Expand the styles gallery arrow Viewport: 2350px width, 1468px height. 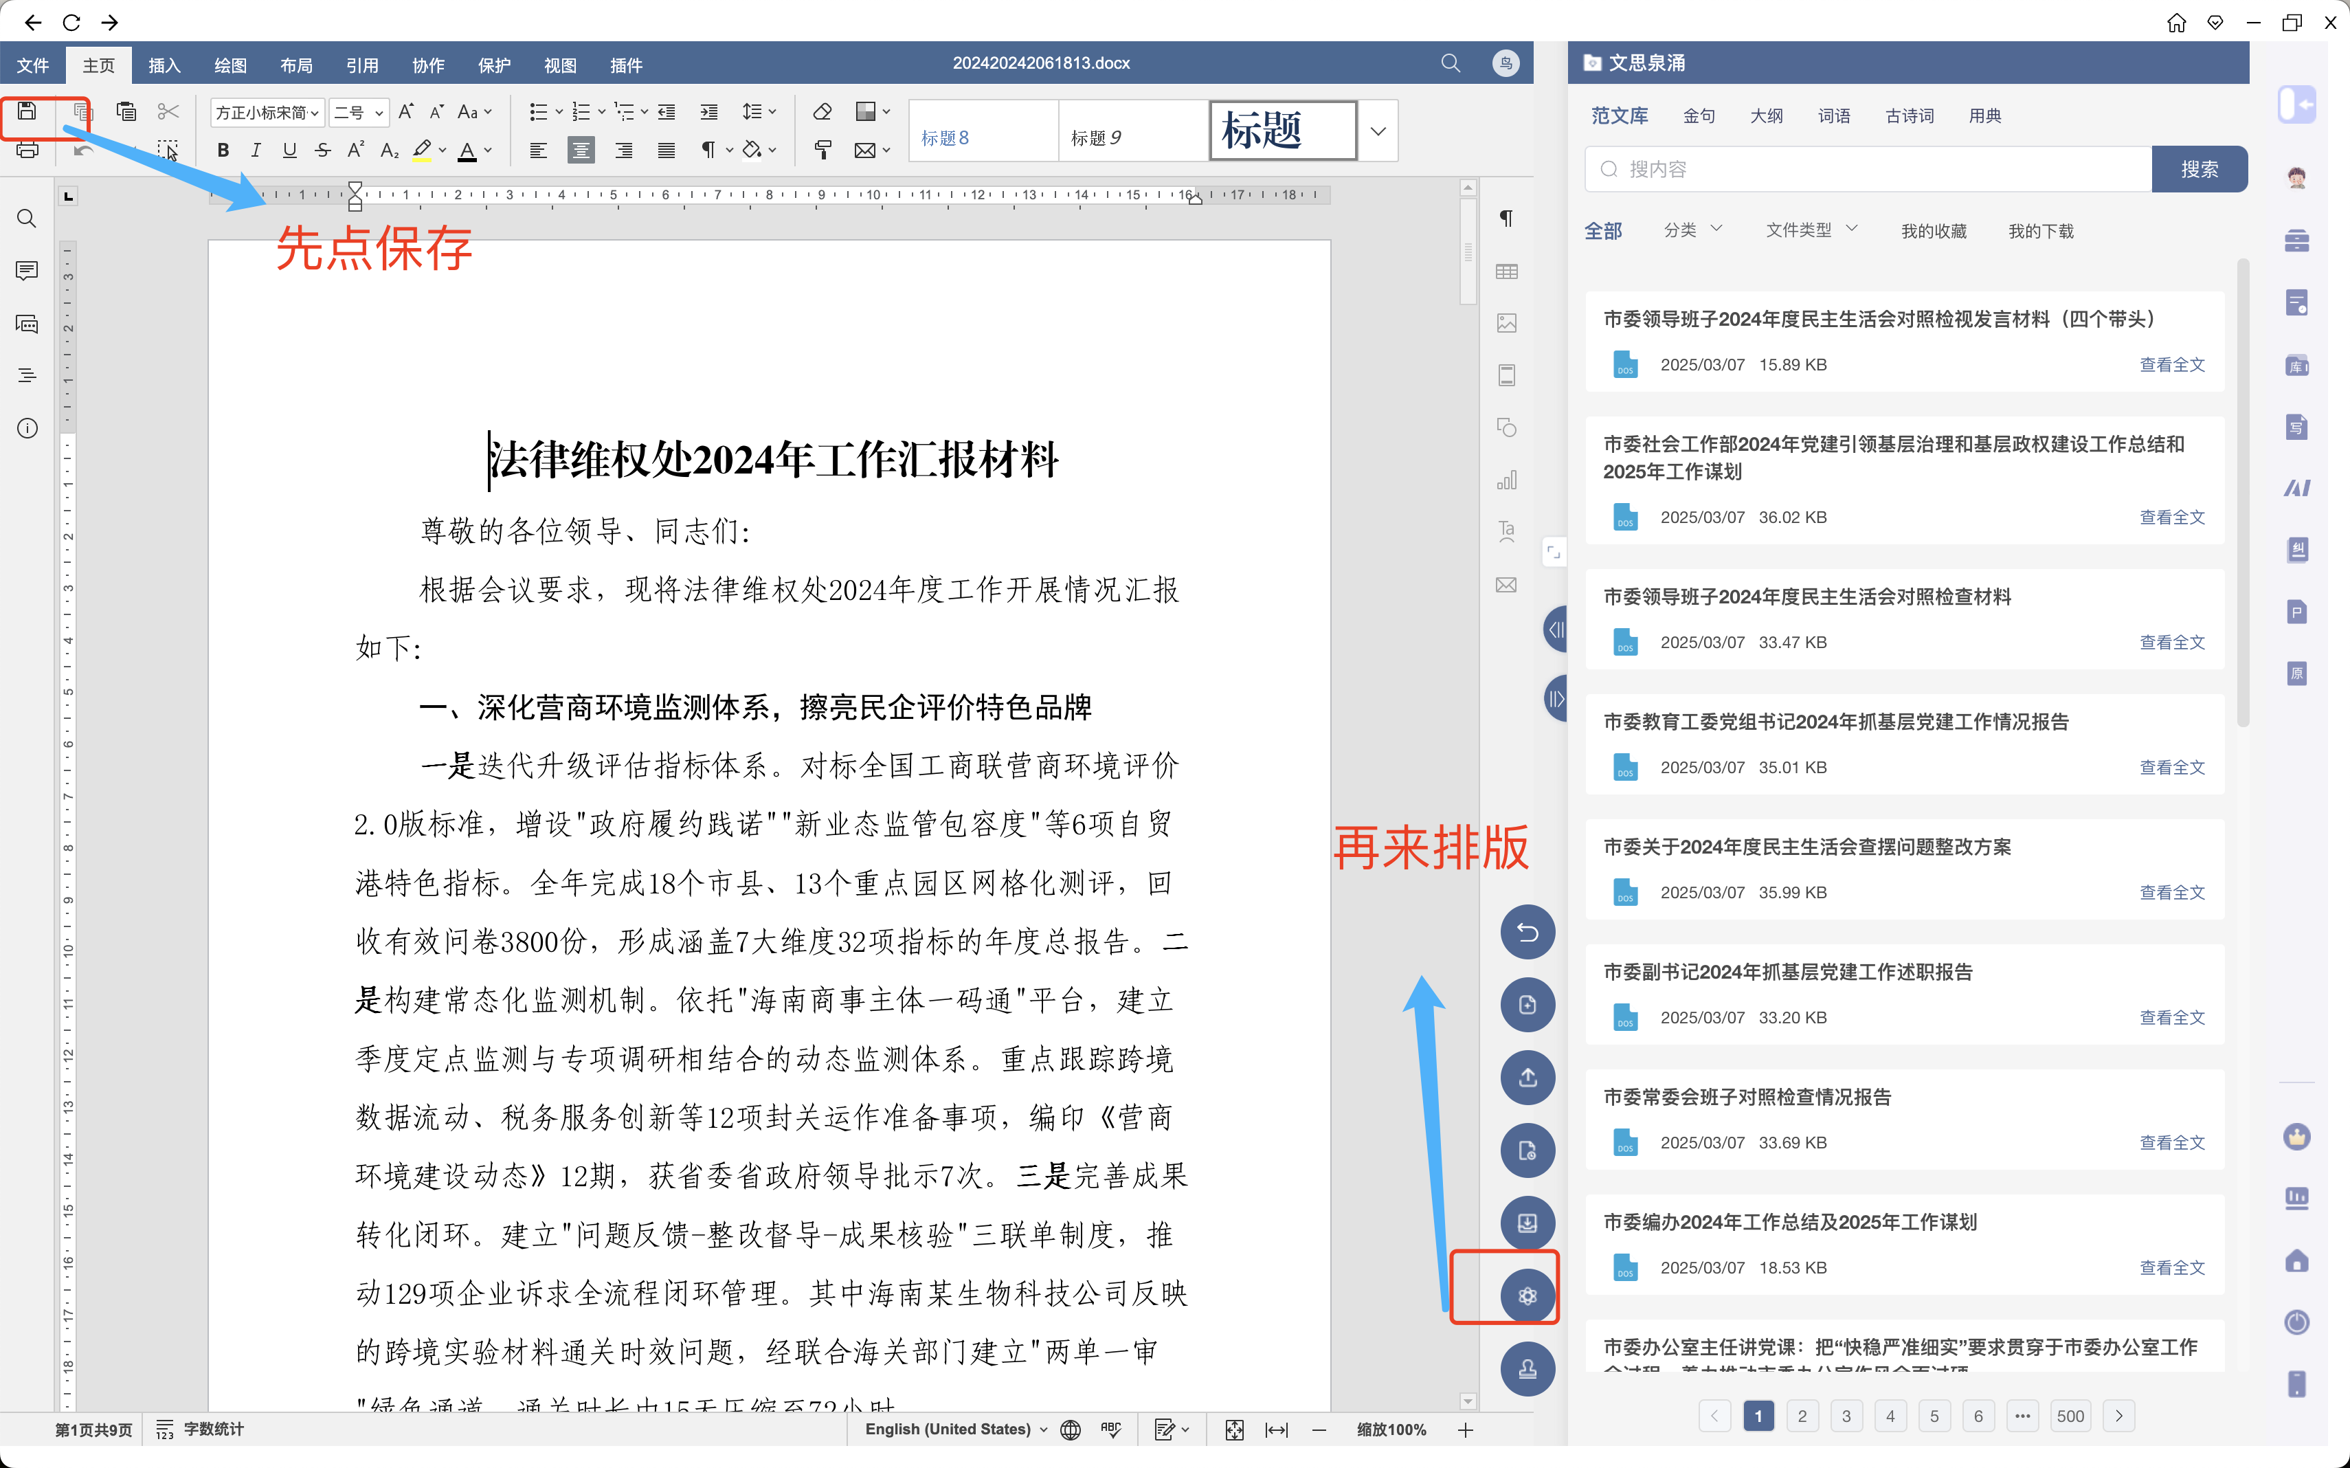tap(1378, 131)
